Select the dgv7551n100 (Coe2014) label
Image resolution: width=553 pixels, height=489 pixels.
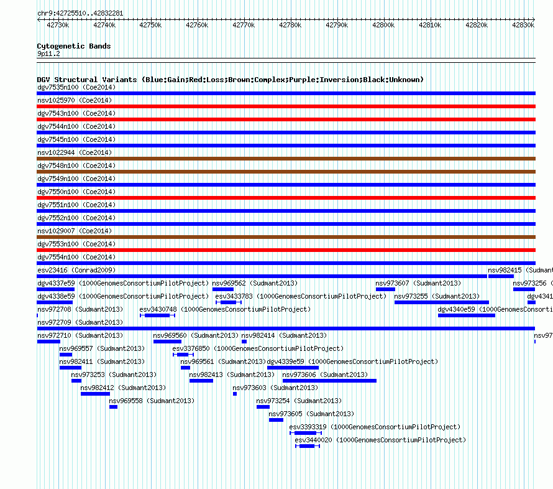pyautogui.click(x=76, y=205)
